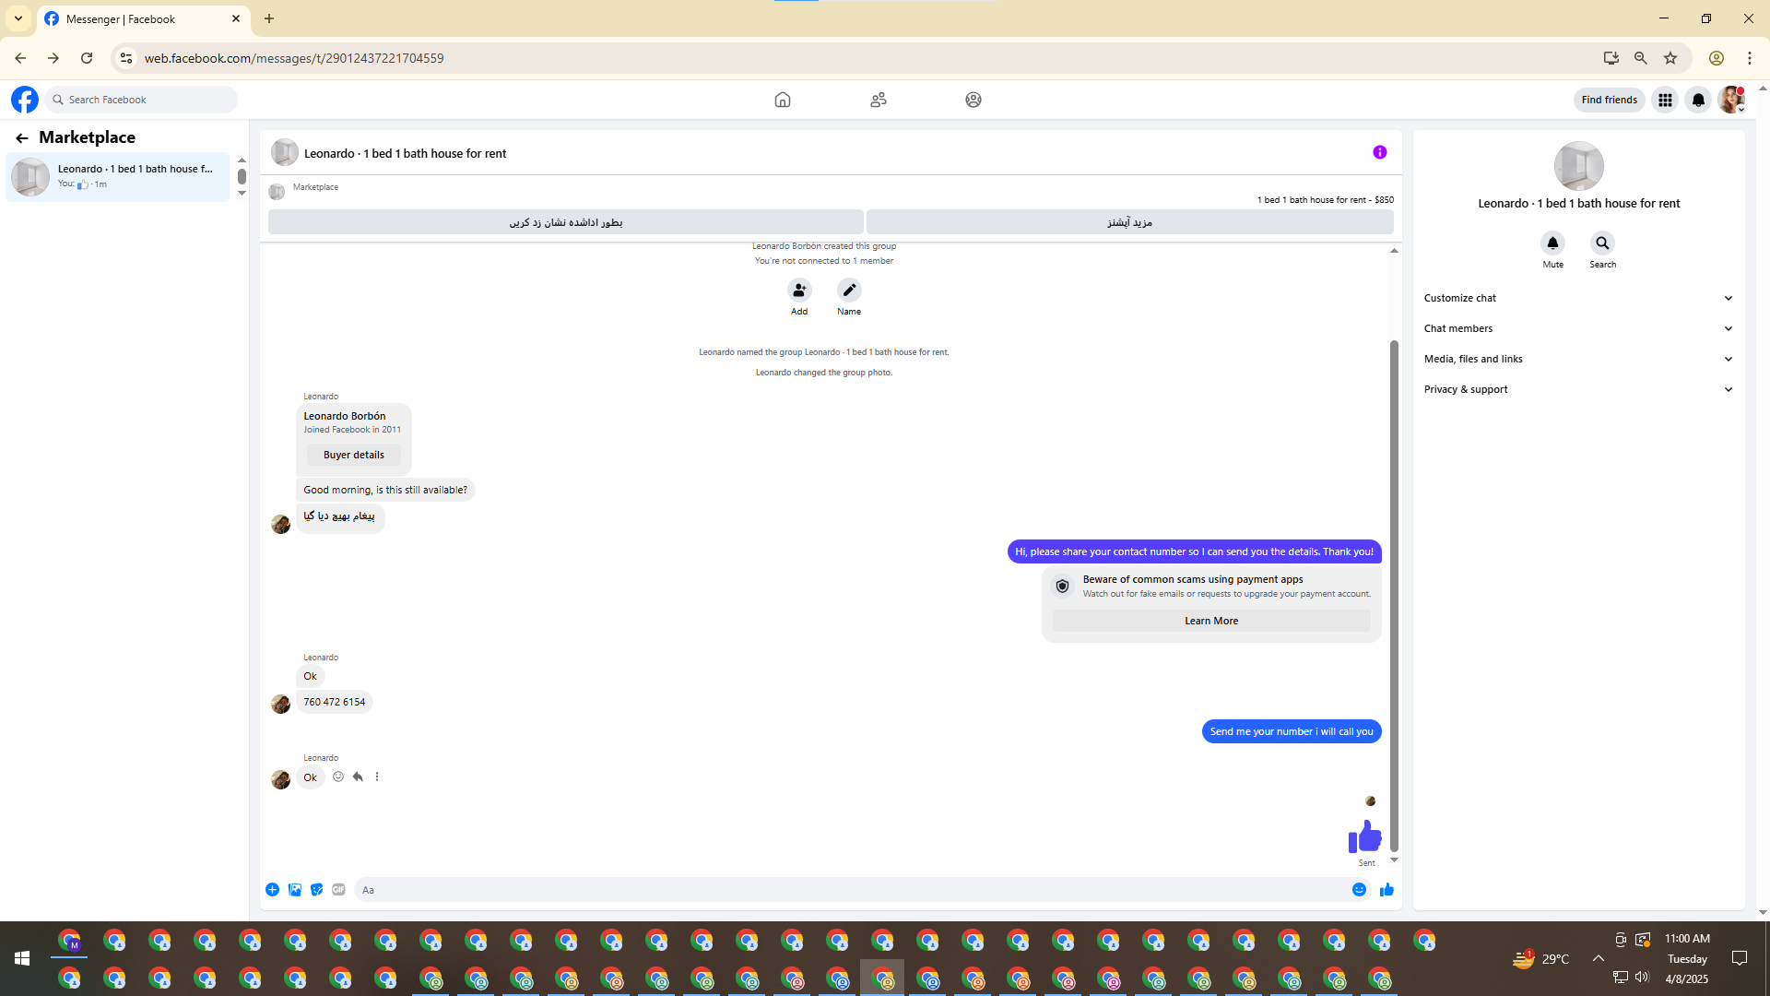1770x996 pixels.
Task: Open the emoji picker in message box
Action: click(x=1359, y=890)
